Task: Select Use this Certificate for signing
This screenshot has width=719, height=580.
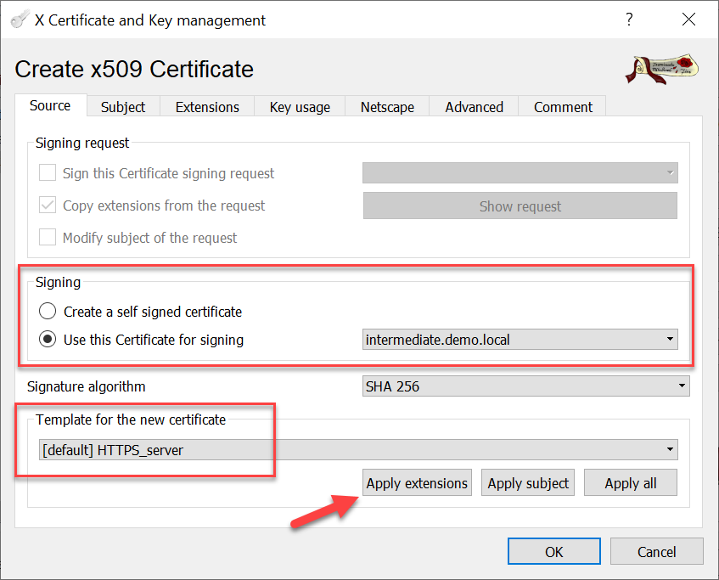Action: pos(48,340)
